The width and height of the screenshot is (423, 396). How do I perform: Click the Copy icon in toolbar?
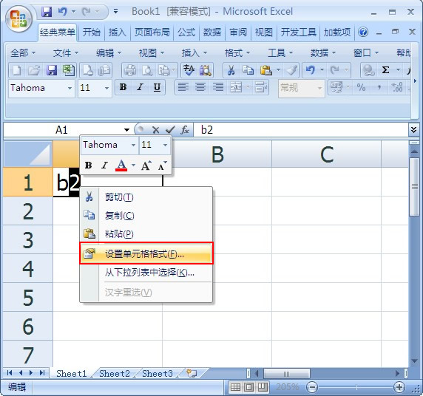point(248,70)
